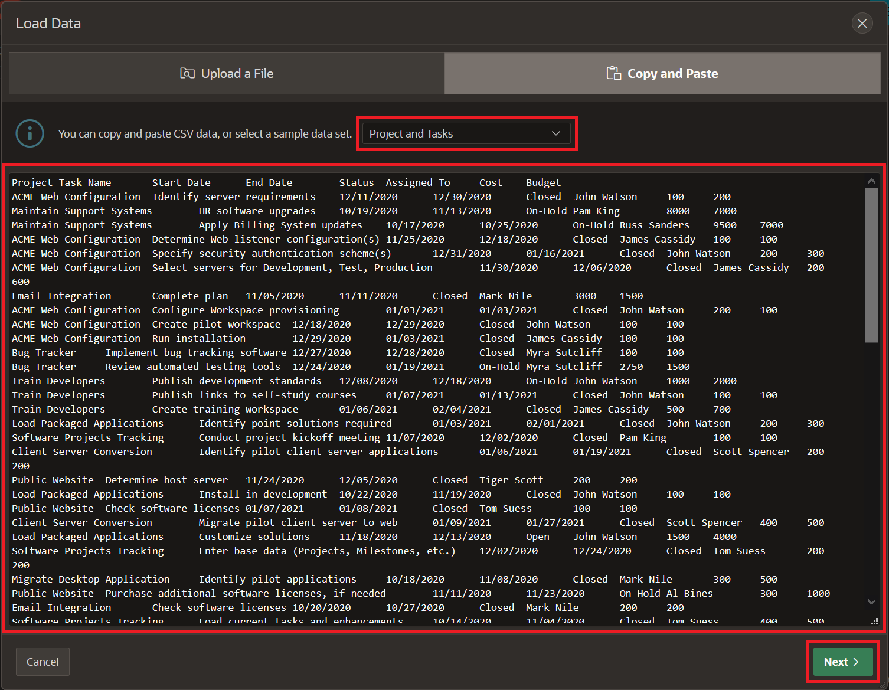Click the information icon beside the CSV hint

pos(30,133)
